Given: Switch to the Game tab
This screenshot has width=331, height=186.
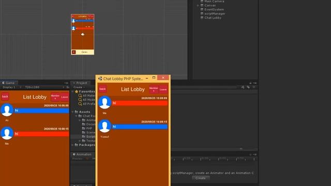Looking at the screenshot, I should tap(9, 83).
